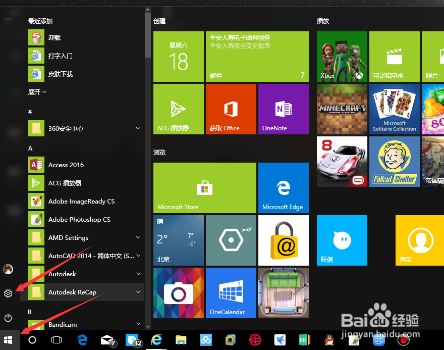Open the Xbox tile

(342, 57)
